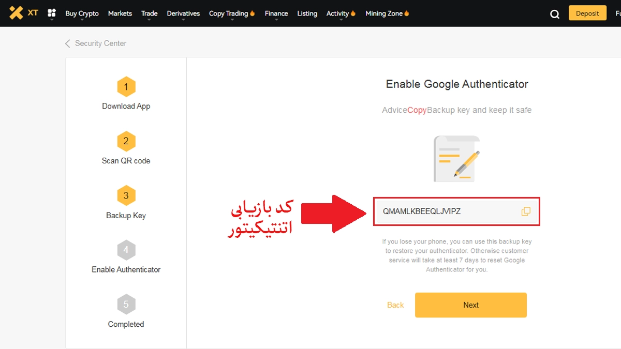Click step 1 Download App hexagon
Screen dimensions: 621x349
point(126,87)
